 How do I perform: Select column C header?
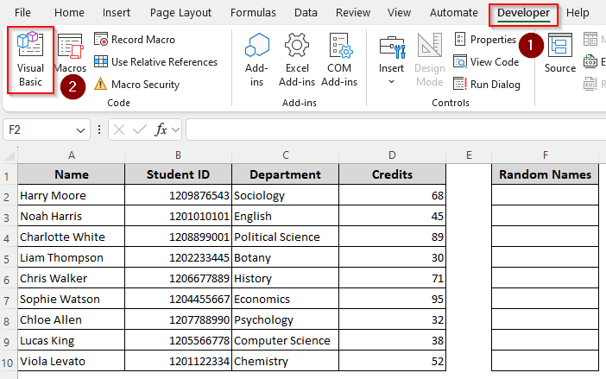tap(285, 155)
